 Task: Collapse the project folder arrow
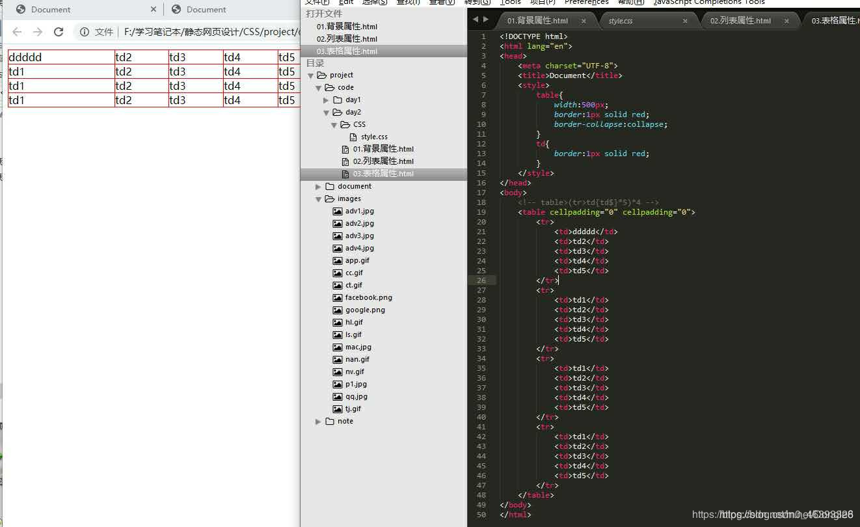click(x=311, y=75)
